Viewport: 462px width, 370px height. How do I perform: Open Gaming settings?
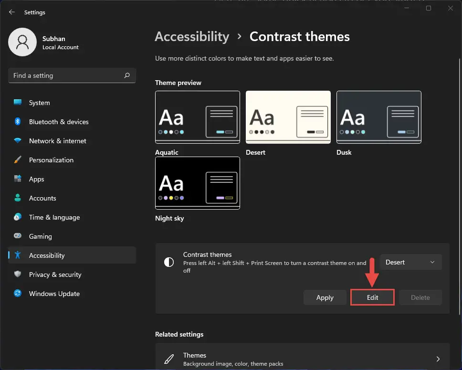72,236
